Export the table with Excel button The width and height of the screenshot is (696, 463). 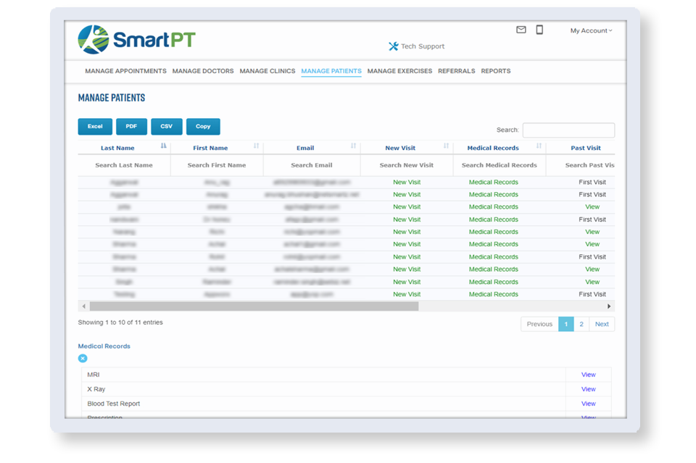pyautogui.click(x=95, y=127)
